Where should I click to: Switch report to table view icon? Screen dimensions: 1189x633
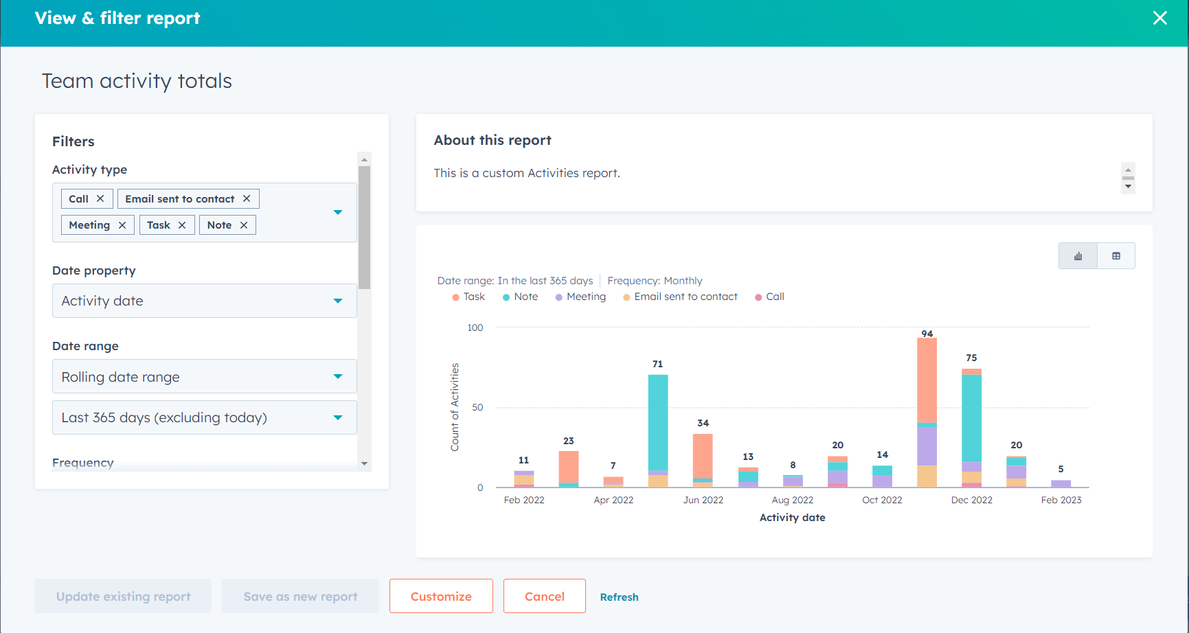(x=1116, y=255)
